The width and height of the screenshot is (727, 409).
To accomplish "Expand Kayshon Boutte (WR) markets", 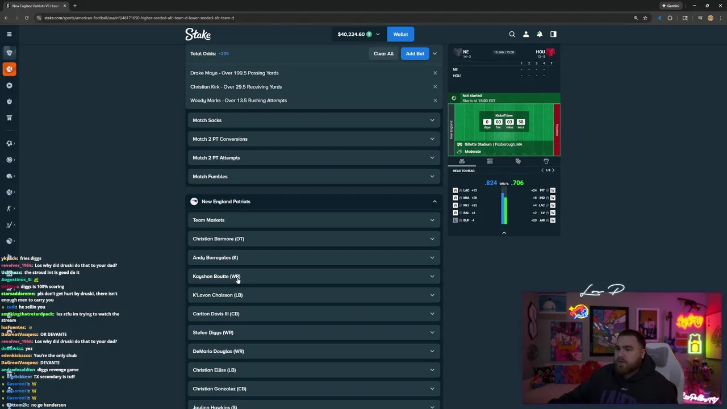I will coord(314,276).
